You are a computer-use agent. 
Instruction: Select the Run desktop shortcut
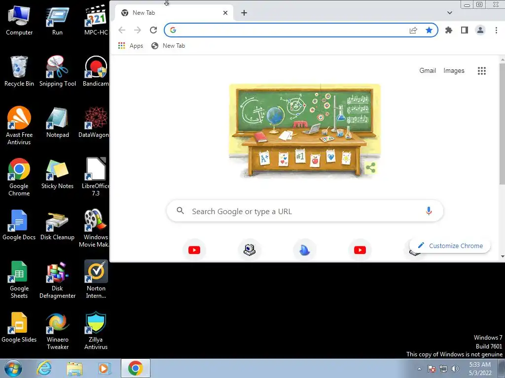coord(57,21)
